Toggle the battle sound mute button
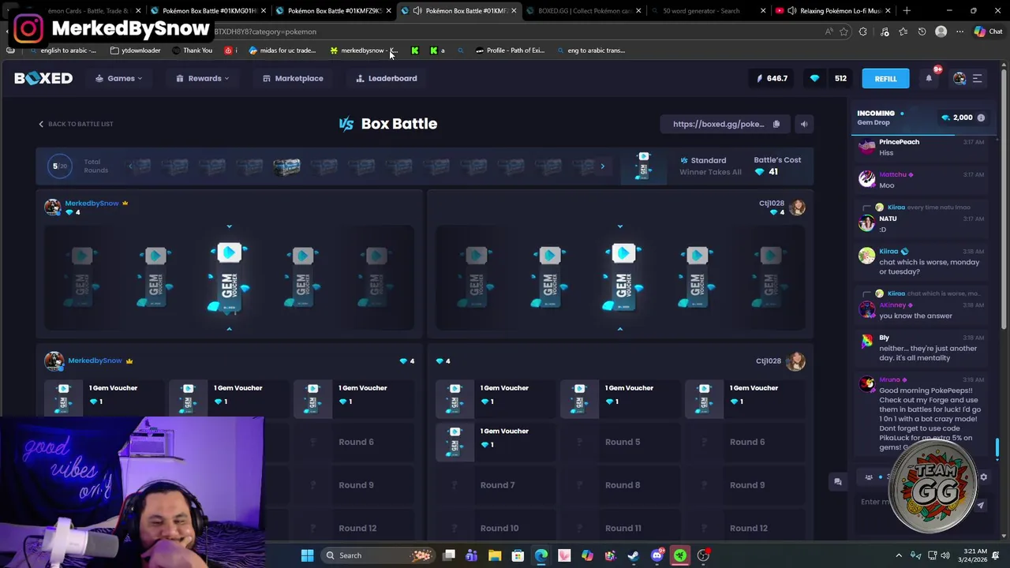 click(803, 124)
